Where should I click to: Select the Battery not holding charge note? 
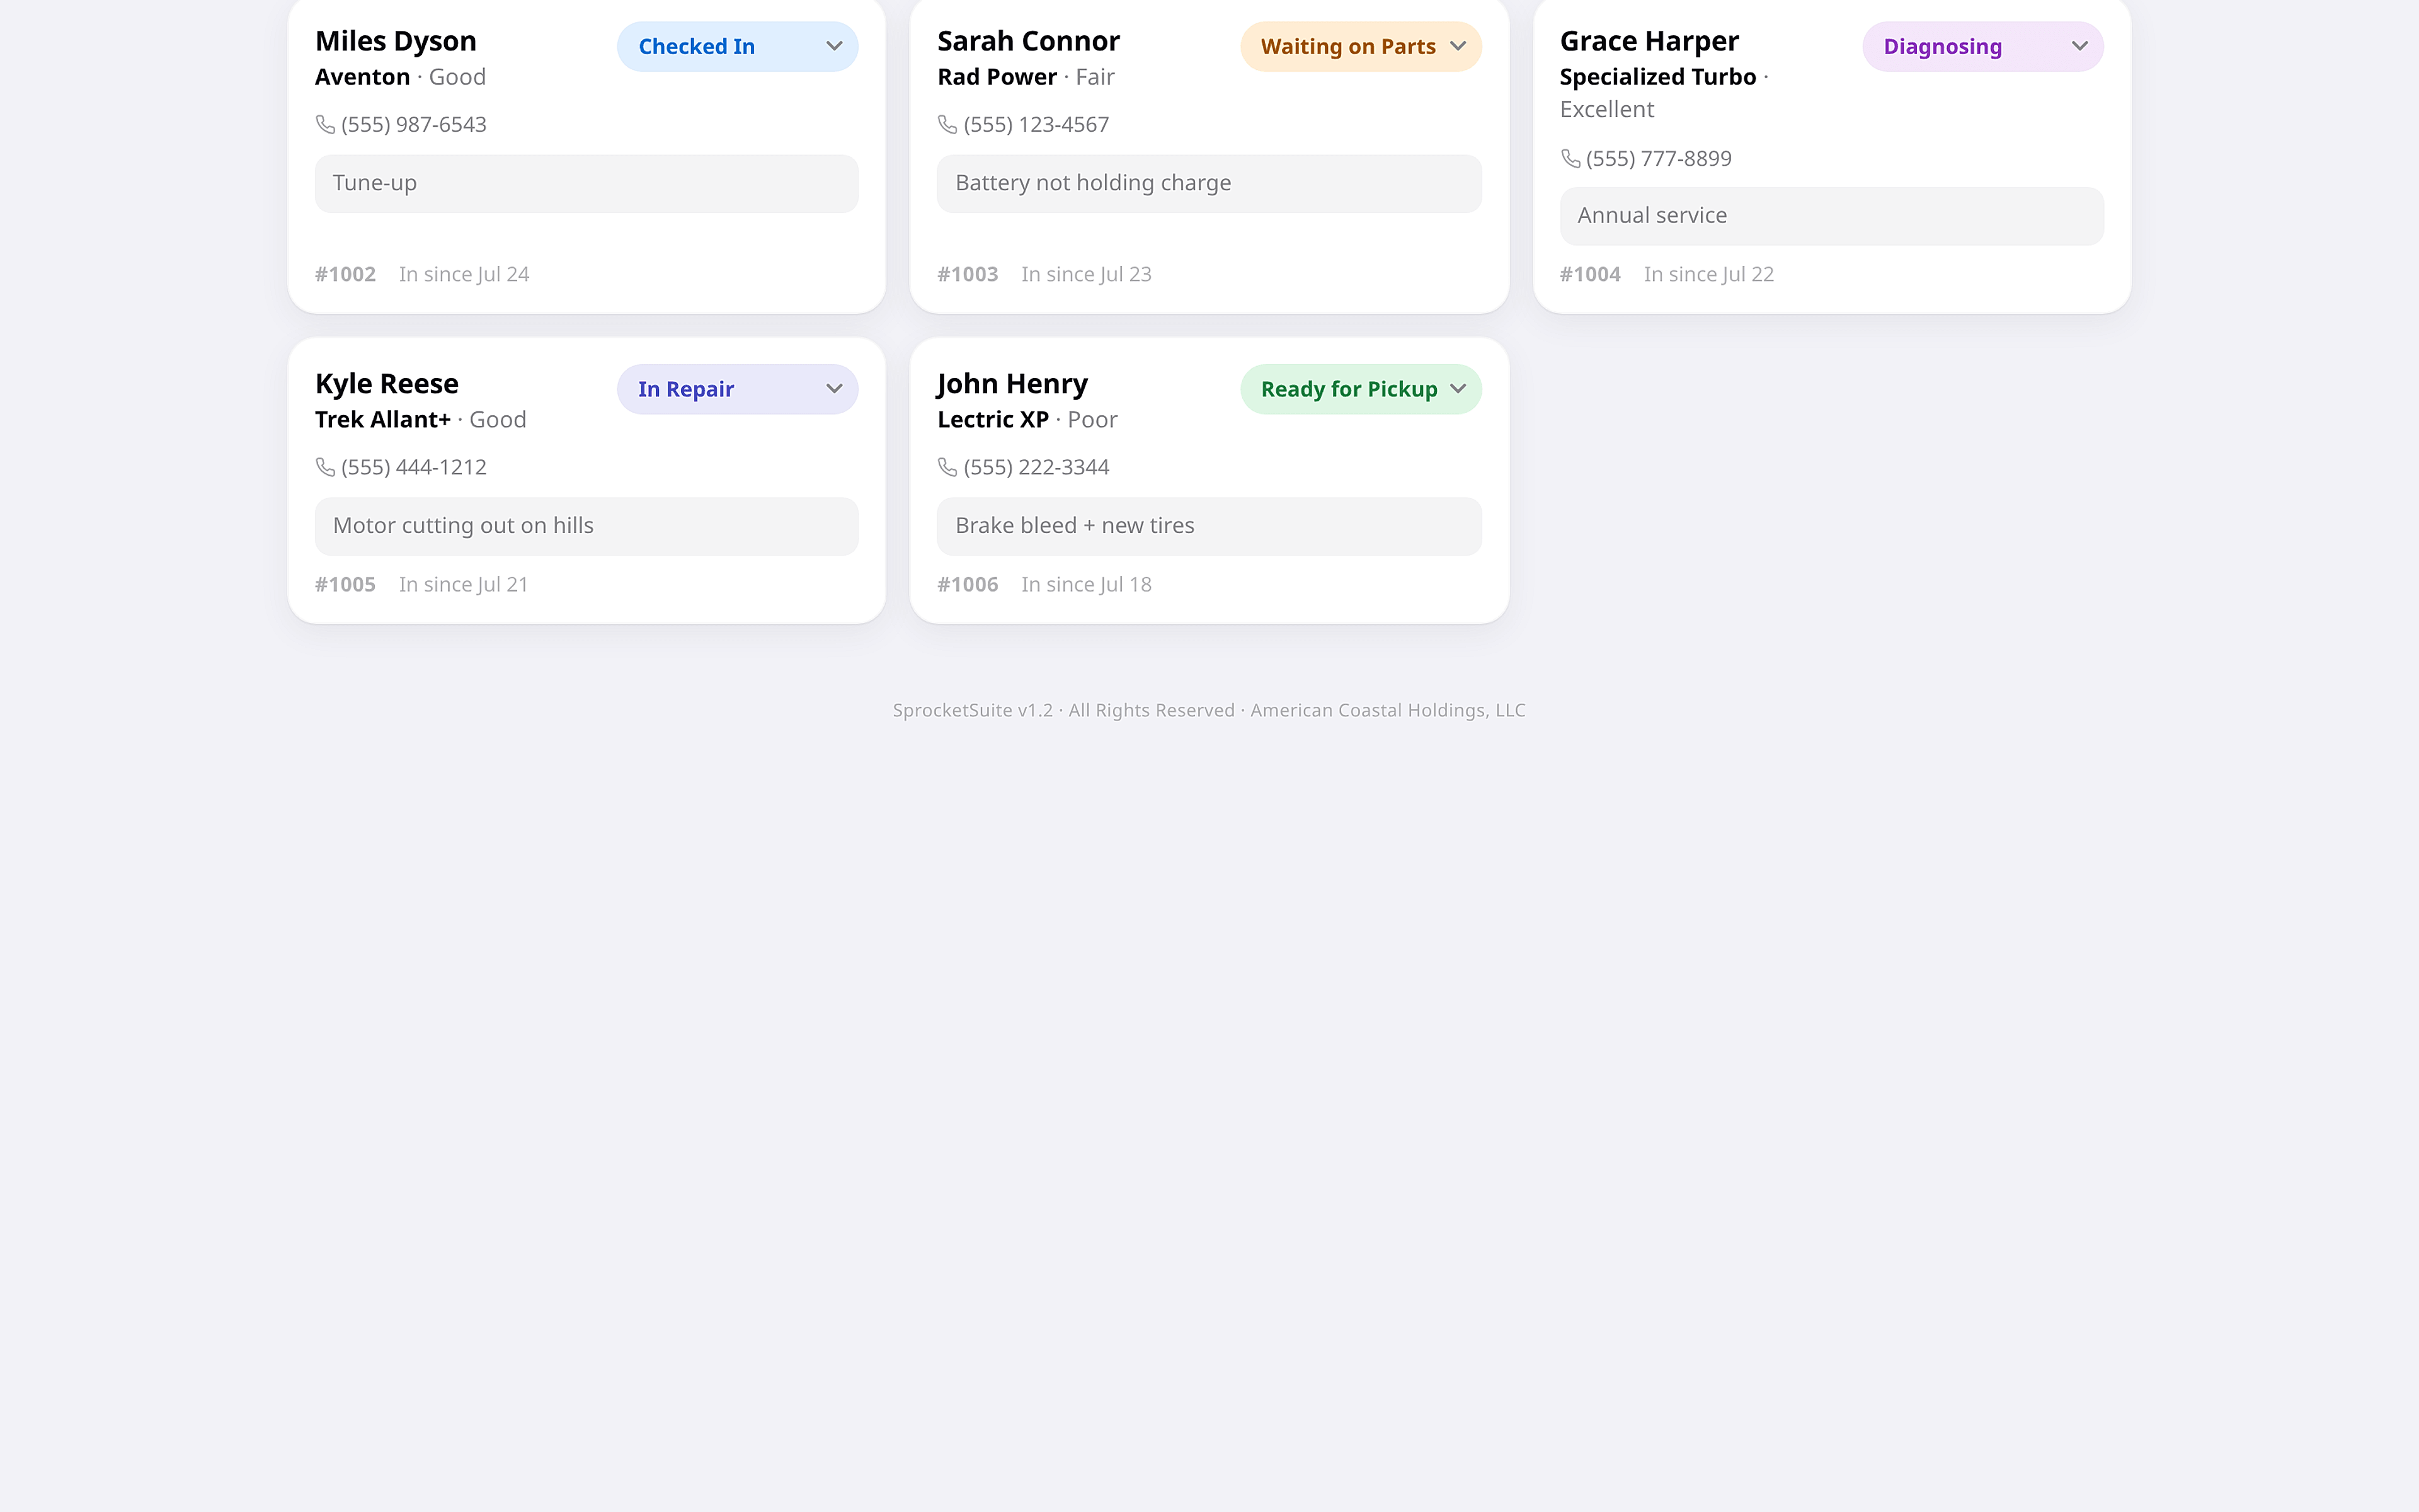click(1209, 183)
